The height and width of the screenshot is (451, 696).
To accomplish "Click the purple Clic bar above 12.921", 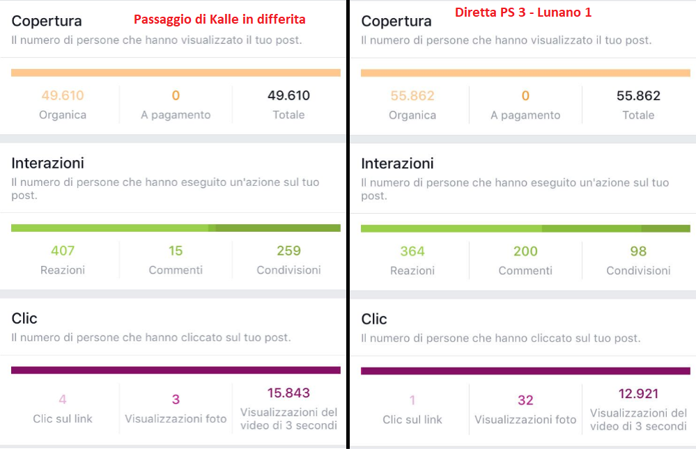I will [x=525, y=371].
